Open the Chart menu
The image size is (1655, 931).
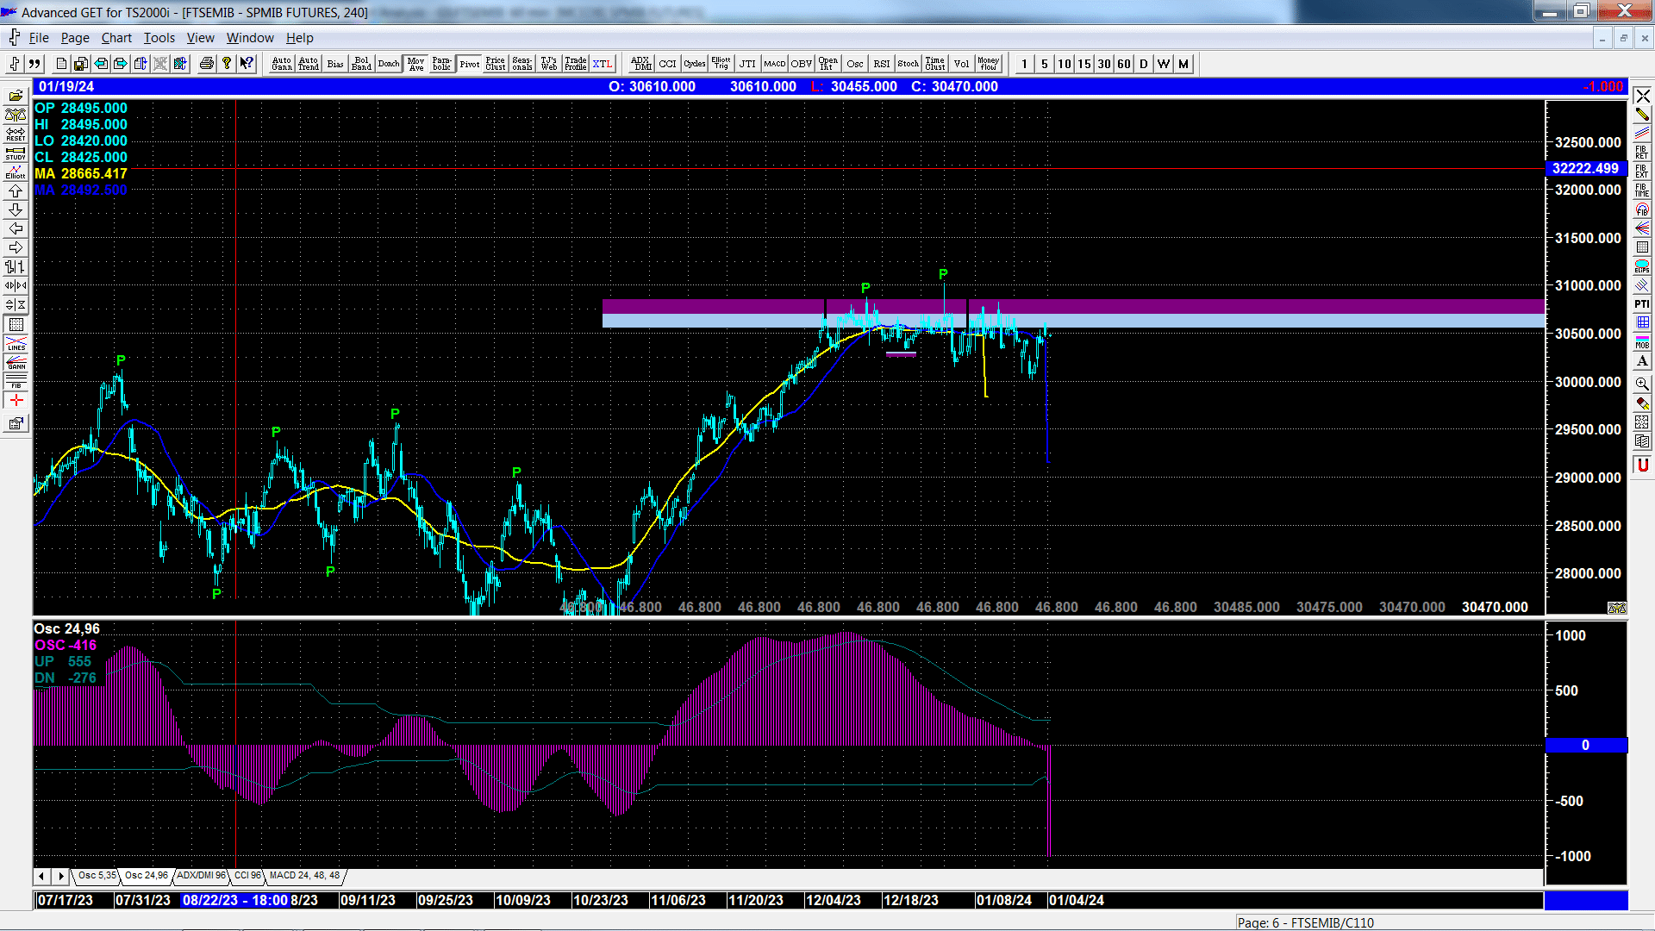(x=116, y=38)
